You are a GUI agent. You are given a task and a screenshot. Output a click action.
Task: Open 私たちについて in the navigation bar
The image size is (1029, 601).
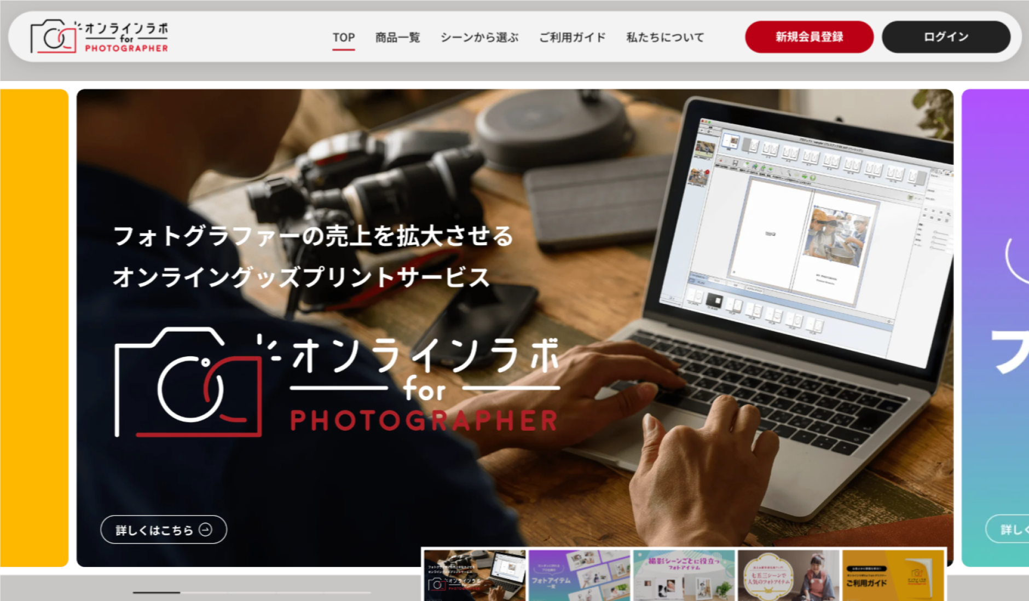coord(665,37)
